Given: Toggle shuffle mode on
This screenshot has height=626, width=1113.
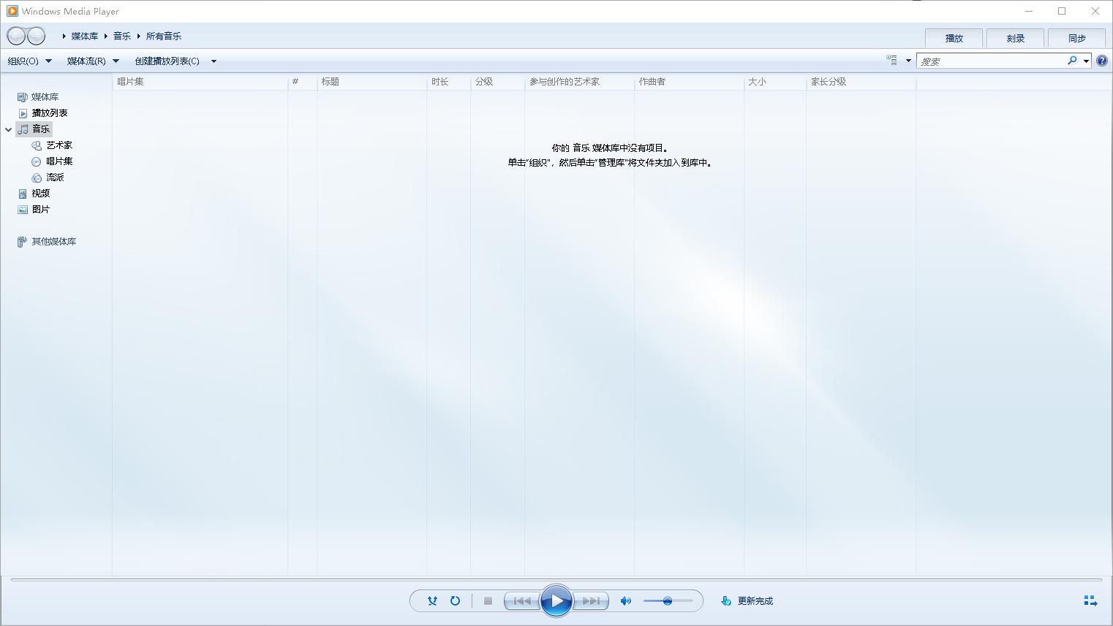Looking at the screenshot, I should pyautogui.click(x=432, y=601).
